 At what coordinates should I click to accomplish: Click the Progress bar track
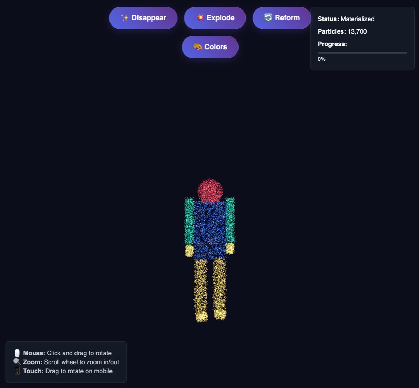(362, 53)
